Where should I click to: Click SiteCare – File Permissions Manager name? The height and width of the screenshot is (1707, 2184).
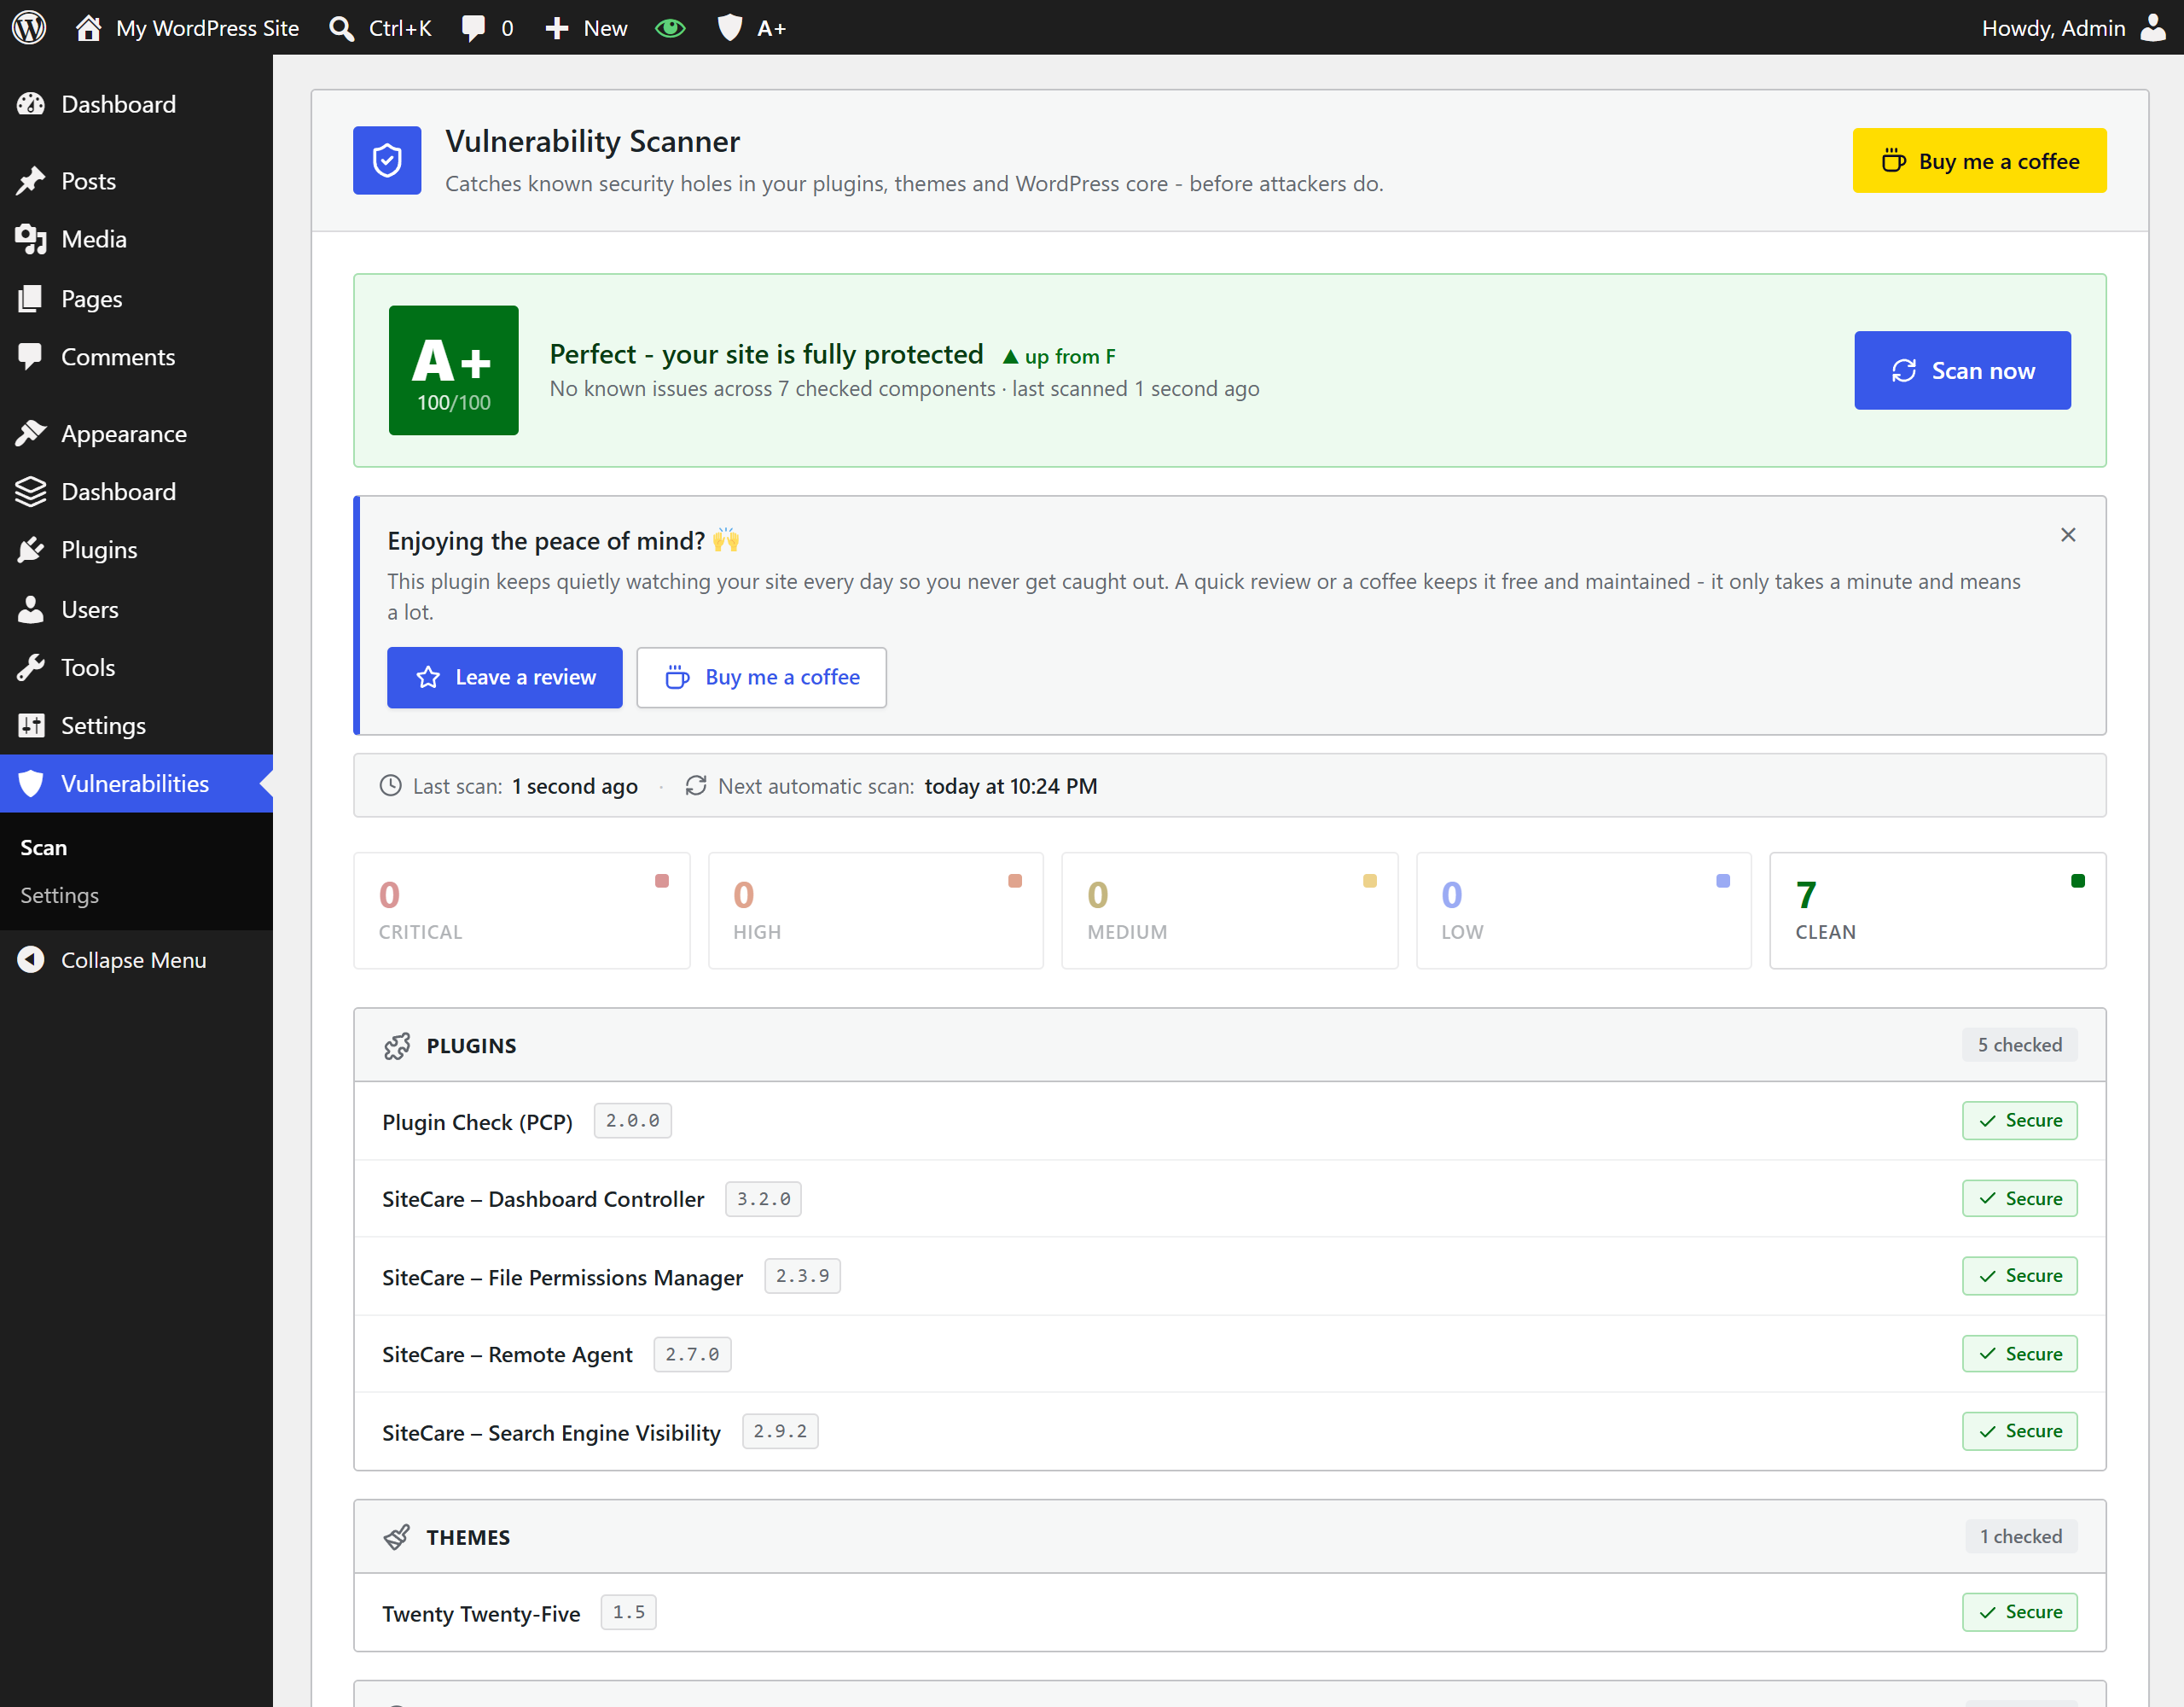point(562,1277)
